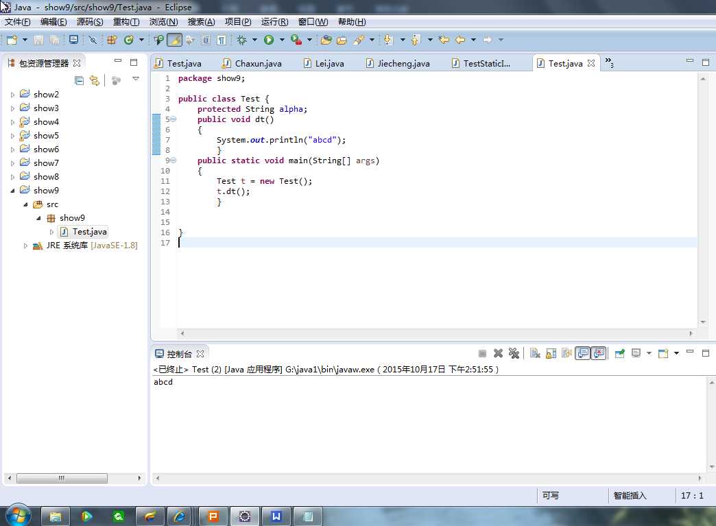Click the Windows Start button
The width and height of the screenshot is (716, 526).
17,516
